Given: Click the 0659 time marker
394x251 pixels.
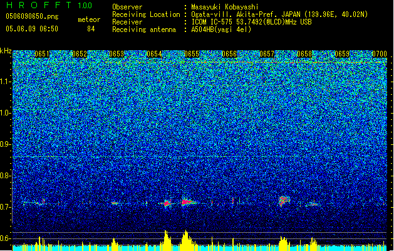Looking at the screenshot, I should (x=342, y=54).
